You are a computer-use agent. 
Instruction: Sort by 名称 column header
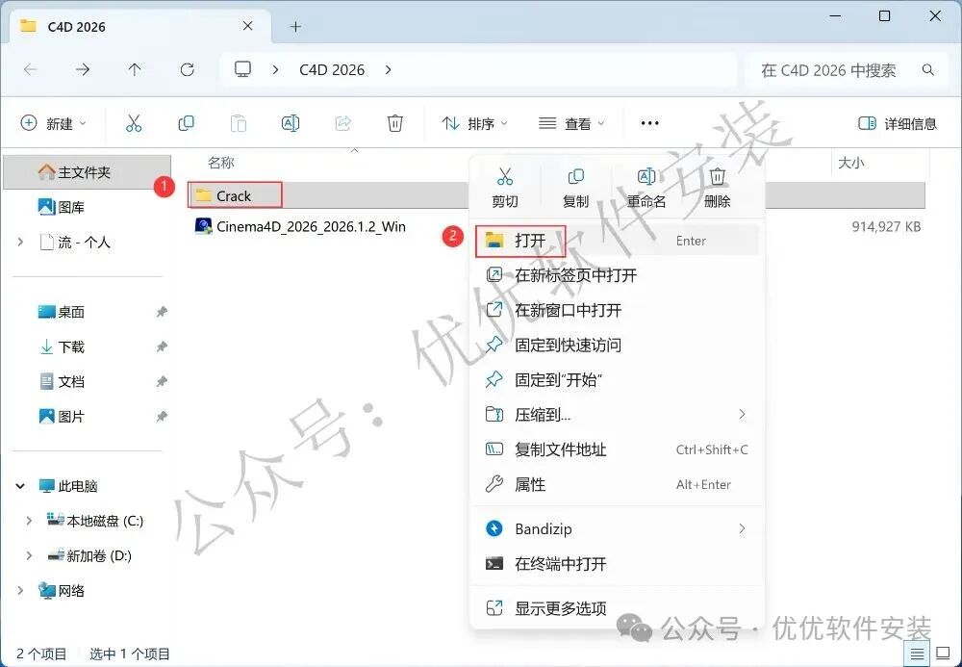(221, 163)
